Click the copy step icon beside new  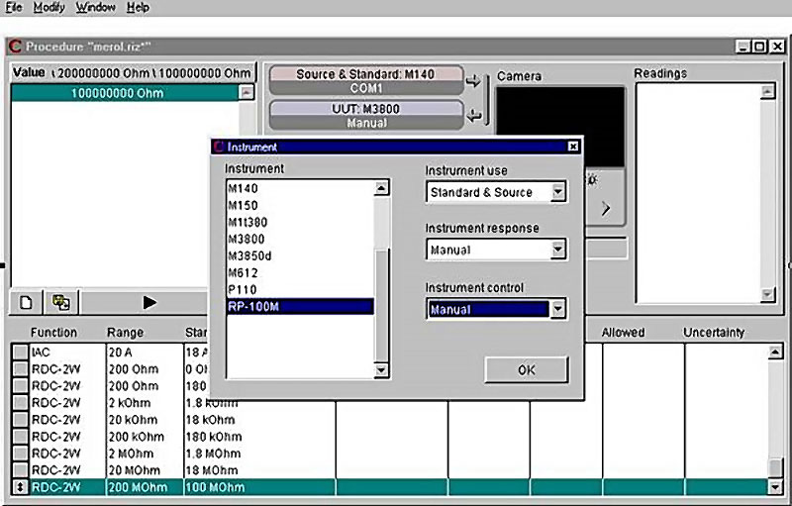(x=61, y=302)
